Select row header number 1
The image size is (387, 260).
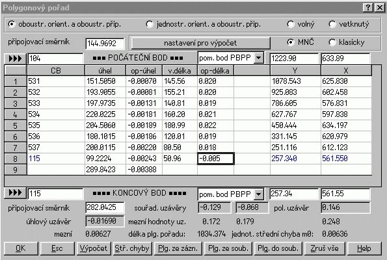[x=16, y=81]
